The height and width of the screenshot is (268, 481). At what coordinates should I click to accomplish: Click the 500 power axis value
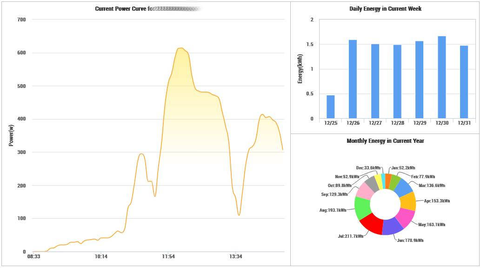tap(21, 86)
